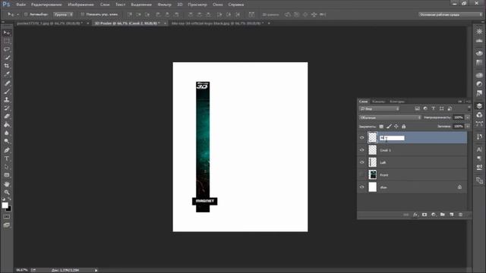Viewport: 486px width, 273px height.
Task: Switch to the Каналы tab
Action: click(x=378, y=102)
